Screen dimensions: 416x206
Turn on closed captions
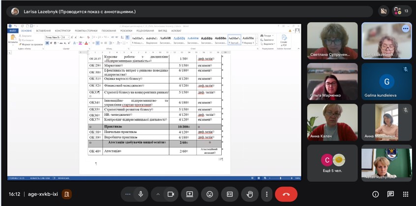(x=230, y=194)
